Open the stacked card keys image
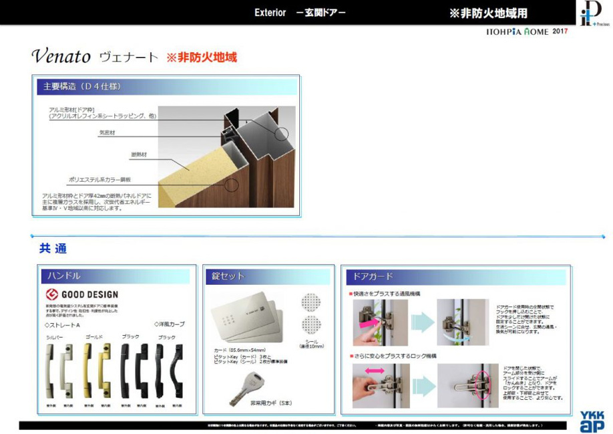The height and width of the screenshot is (434, 613). pyautogui.click(x=247, y=318)
